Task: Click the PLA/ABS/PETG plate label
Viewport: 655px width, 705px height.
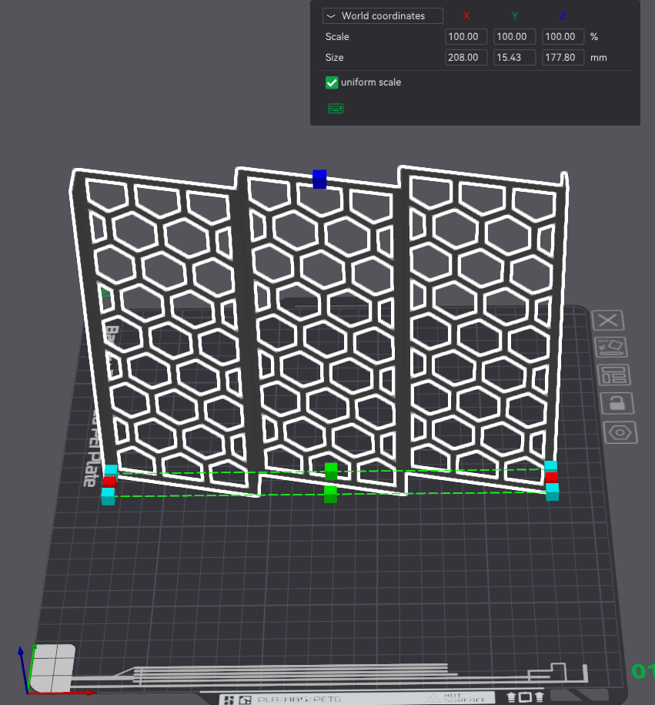Action: 299,700
